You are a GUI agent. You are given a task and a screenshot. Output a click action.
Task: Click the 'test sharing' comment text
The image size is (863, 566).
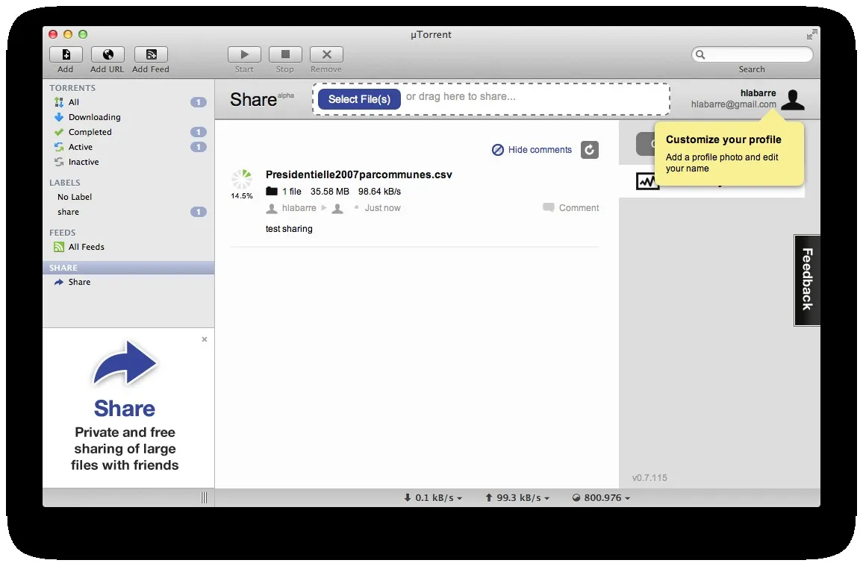pos(289,229)
